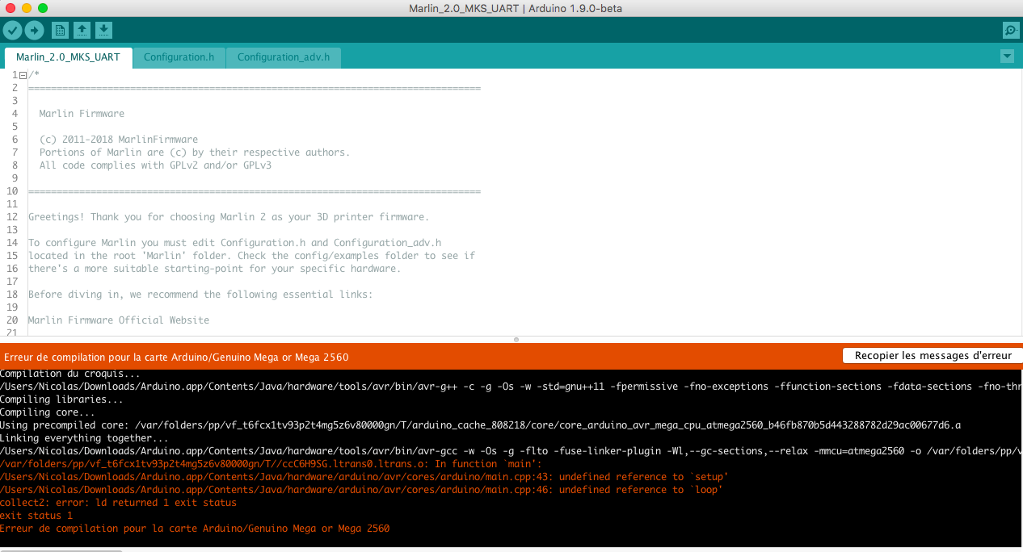Click the 'exit status 1' console line

click(x=36, y=516)
